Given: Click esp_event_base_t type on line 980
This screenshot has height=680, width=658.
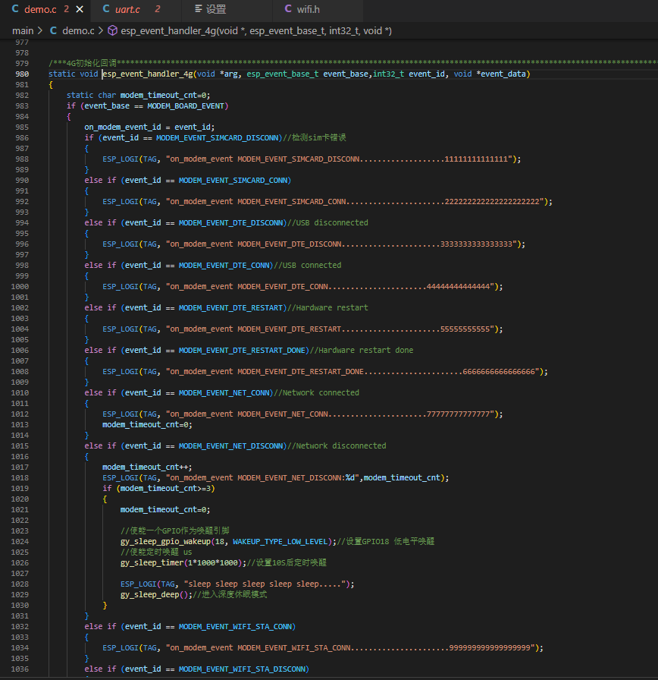Looking at the screenshot, I should tap(283, 74).
